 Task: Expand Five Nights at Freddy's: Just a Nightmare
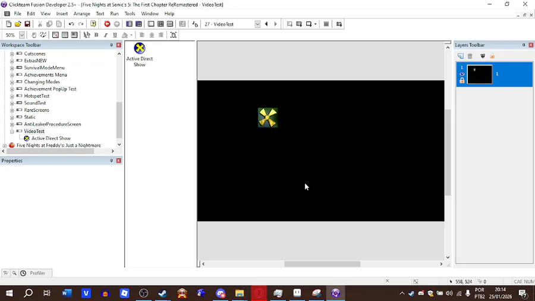(x=4, y=145)
